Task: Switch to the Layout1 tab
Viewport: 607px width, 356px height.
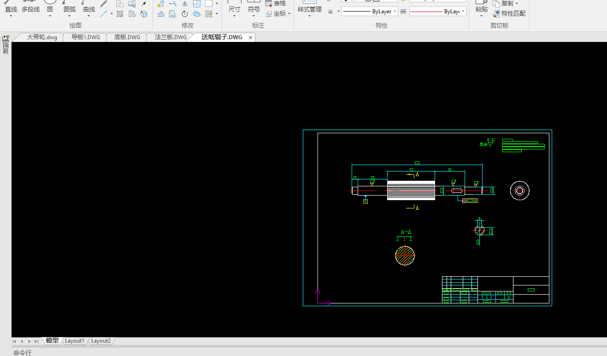Action: (x=74, y=341)
